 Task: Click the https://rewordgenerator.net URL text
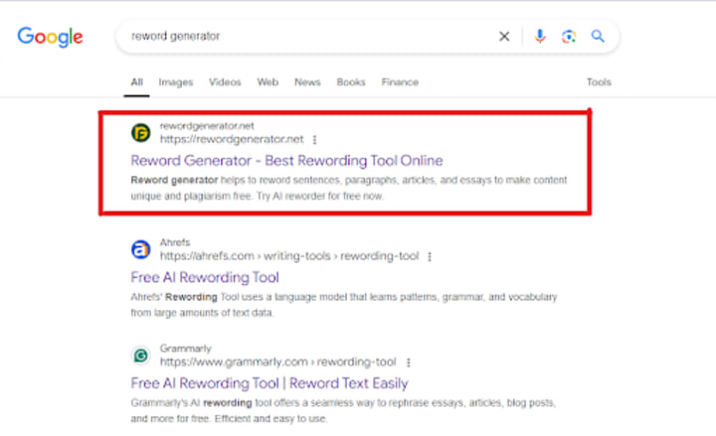(x=232, y=139)
